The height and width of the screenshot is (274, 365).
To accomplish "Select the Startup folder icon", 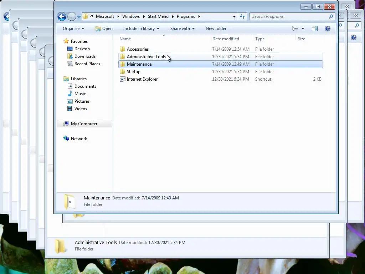I will tap(123, 71).
